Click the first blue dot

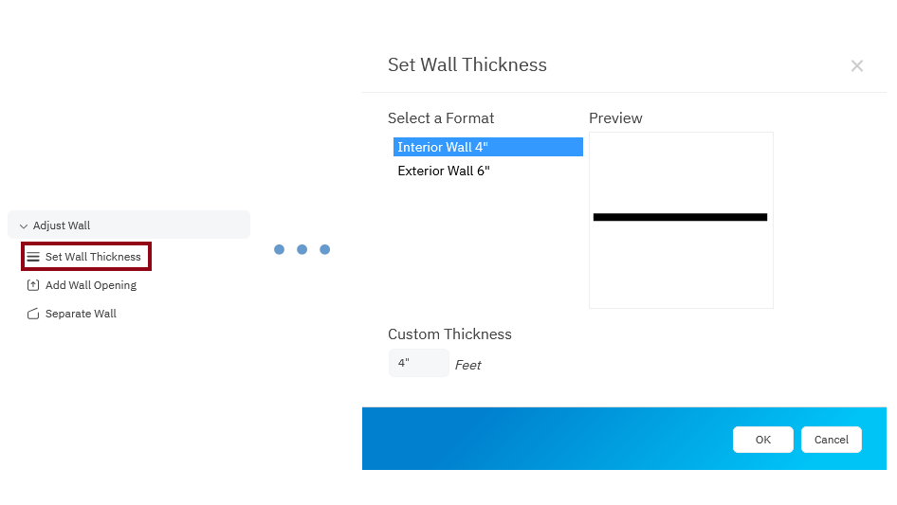279,249
